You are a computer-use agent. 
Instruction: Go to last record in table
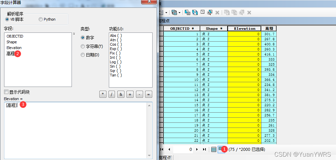[204, 149]
